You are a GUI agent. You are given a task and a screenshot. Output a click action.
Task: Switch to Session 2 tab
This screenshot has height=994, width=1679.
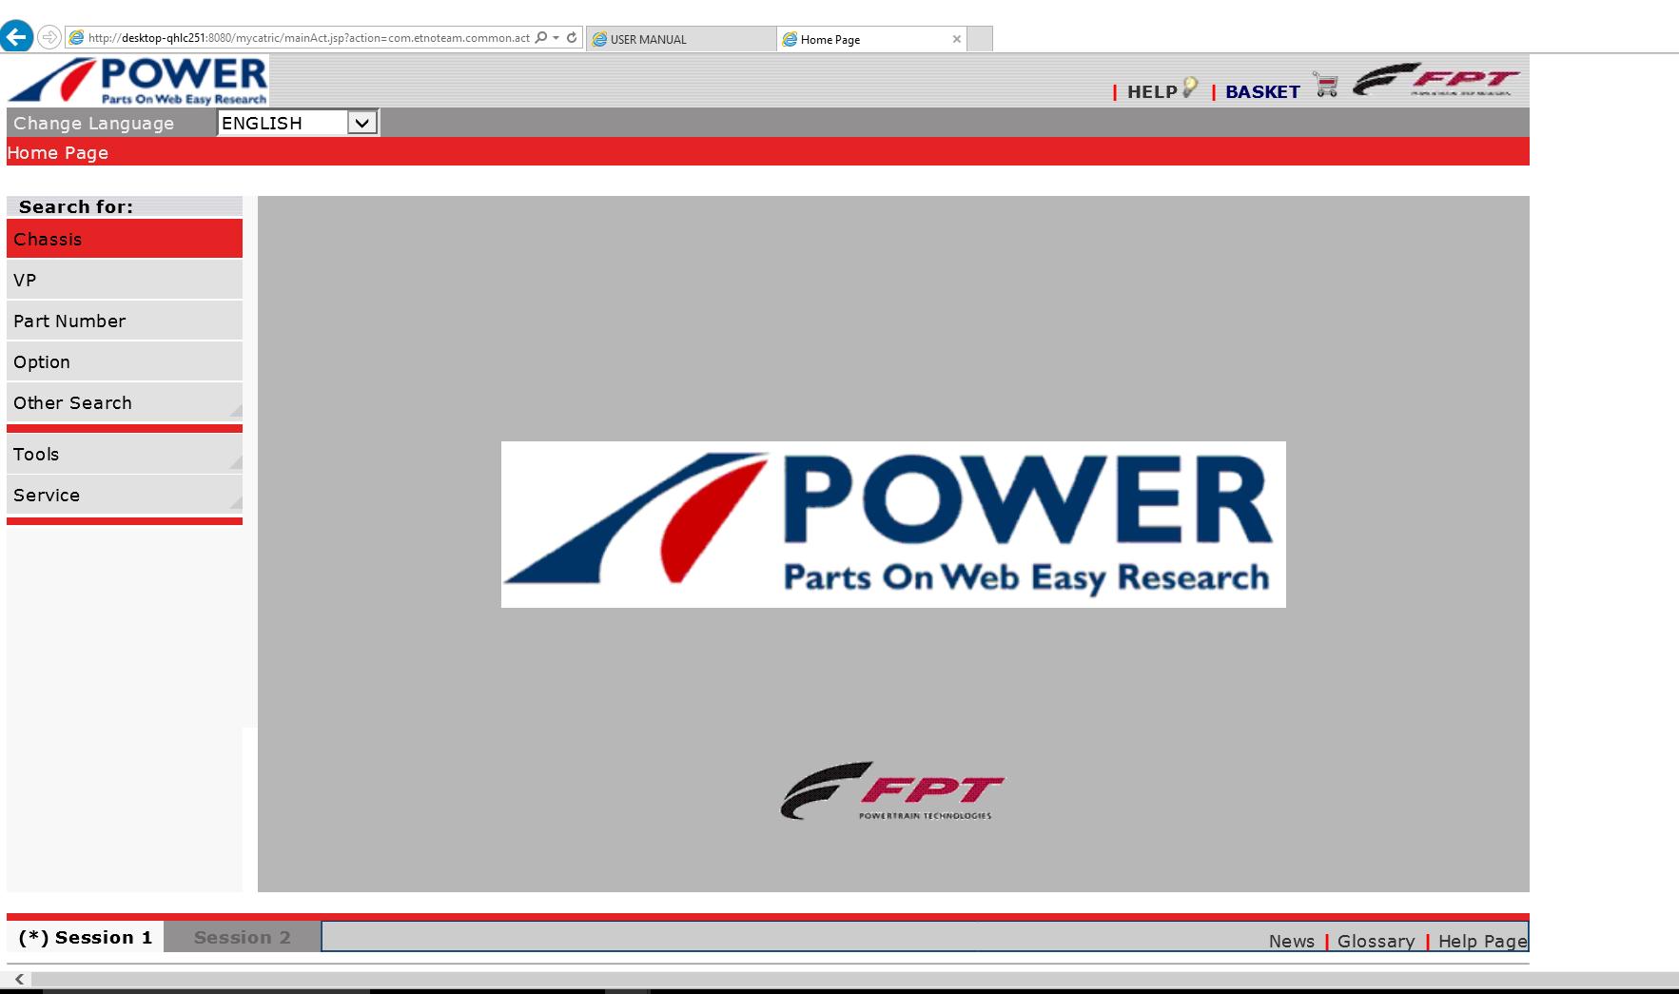pyautogui.click(x=243, y=937)
